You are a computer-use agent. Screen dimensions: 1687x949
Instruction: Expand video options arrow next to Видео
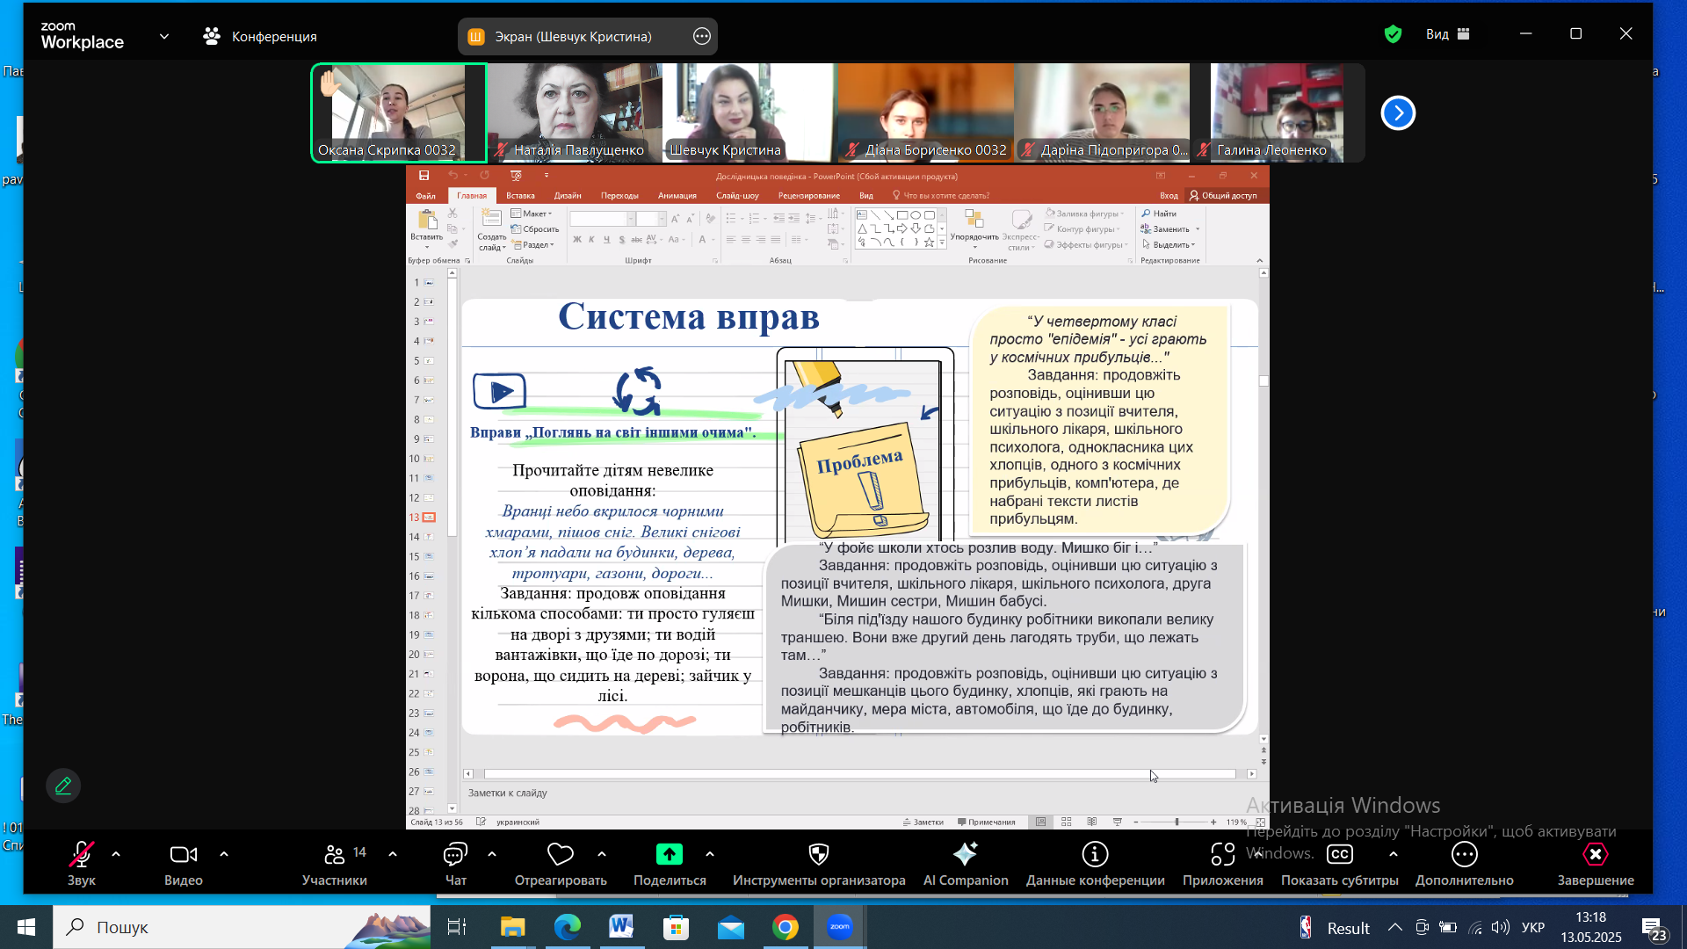tap(224, 853)
